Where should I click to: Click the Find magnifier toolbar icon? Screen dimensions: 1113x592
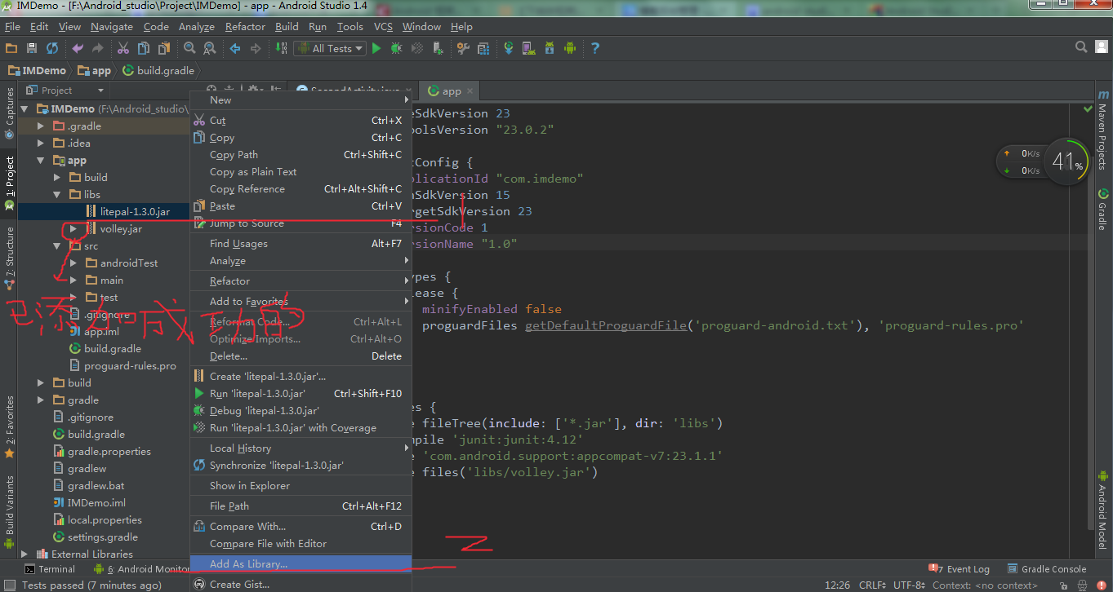(189, 49)
